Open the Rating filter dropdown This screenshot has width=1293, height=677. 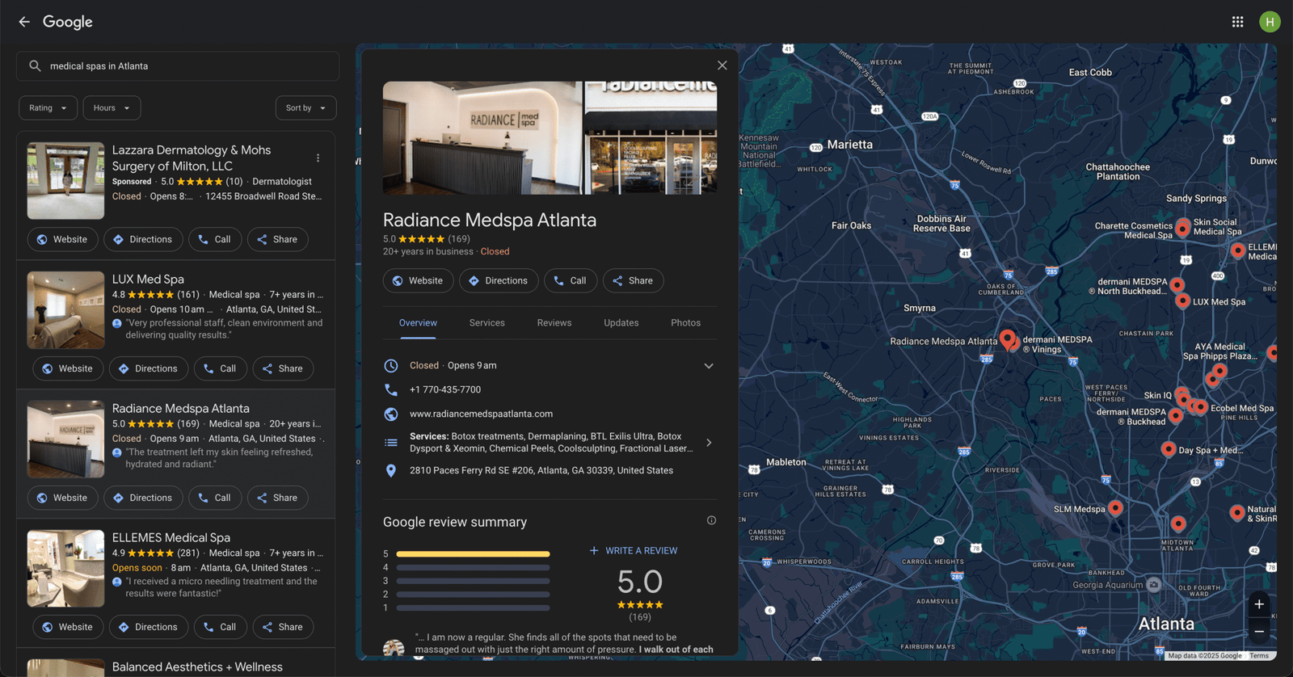(x=48, y=107)
